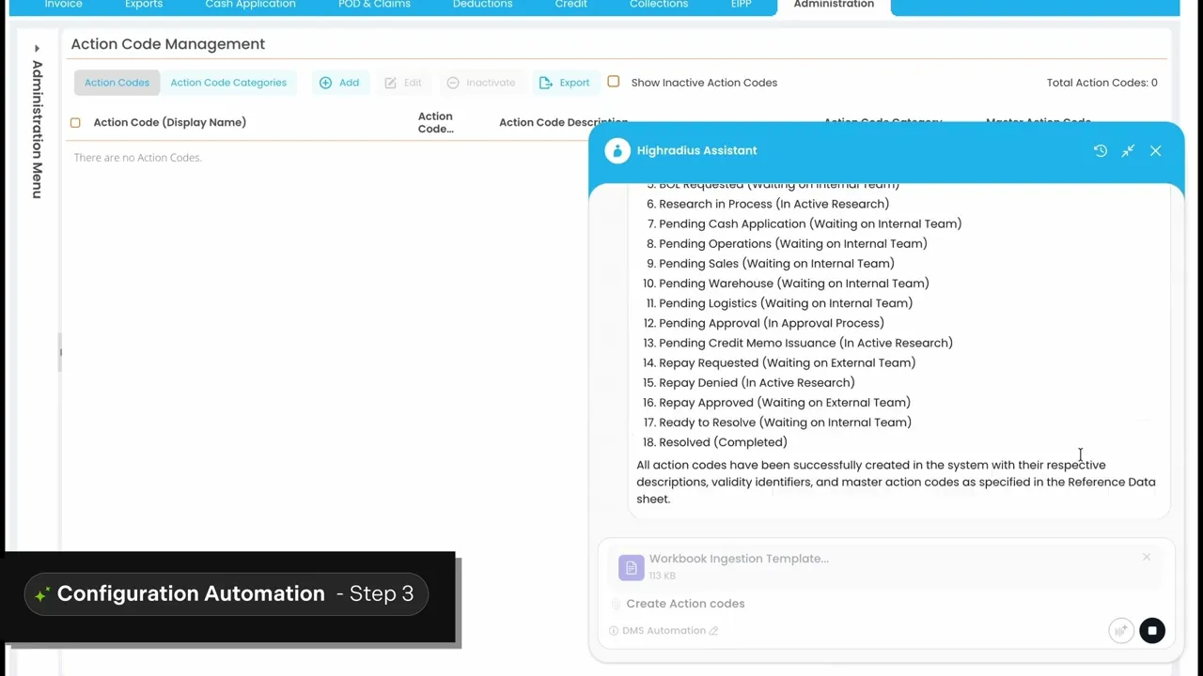Open the Invoice top navigation tab
1203x676 pixels.
coord(64,5)
